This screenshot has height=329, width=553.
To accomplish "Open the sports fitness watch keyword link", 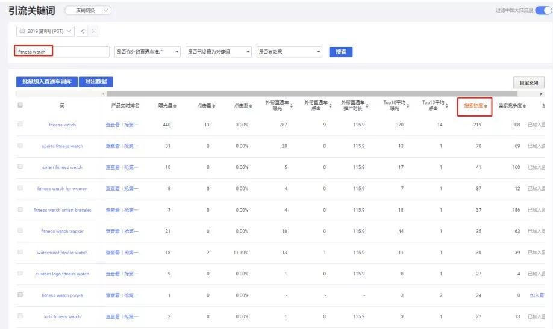I will pos(62,146).
